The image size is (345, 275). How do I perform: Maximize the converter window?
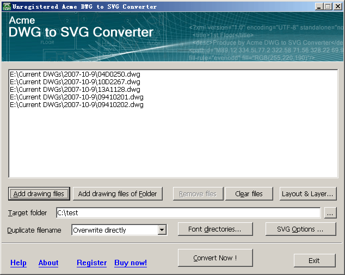(328, 7)
